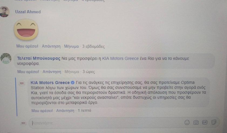The height and width of the screenshot is (133, 227).
Task: Open the emoji picker in reply box
Action: (187, 123)
